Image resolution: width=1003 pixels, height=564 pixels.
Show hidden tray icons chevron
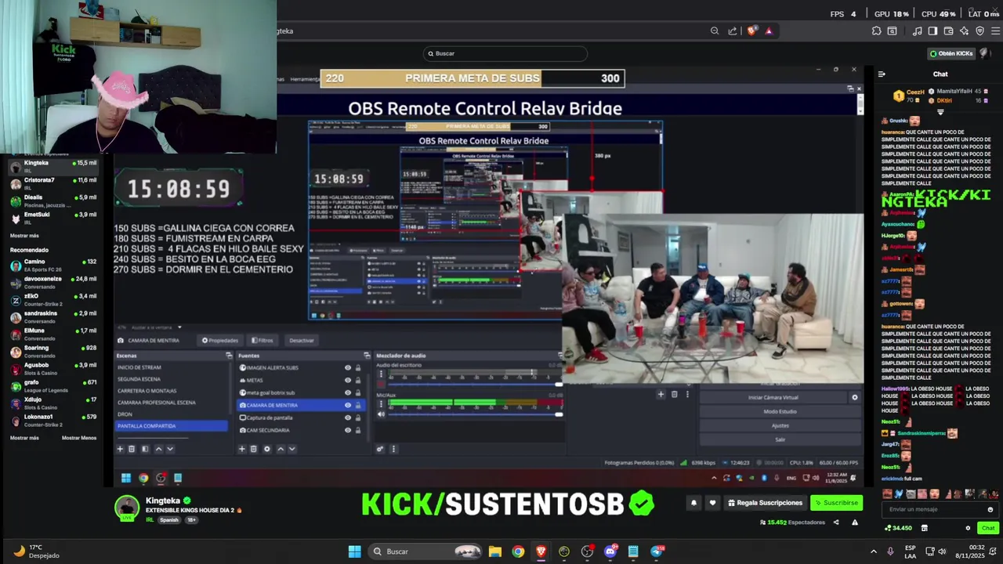874,551
